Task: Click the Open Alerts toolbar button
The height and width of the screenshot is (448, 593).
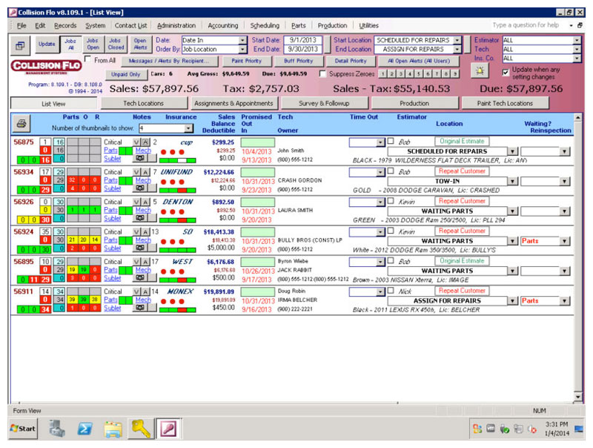Action: 140,45
